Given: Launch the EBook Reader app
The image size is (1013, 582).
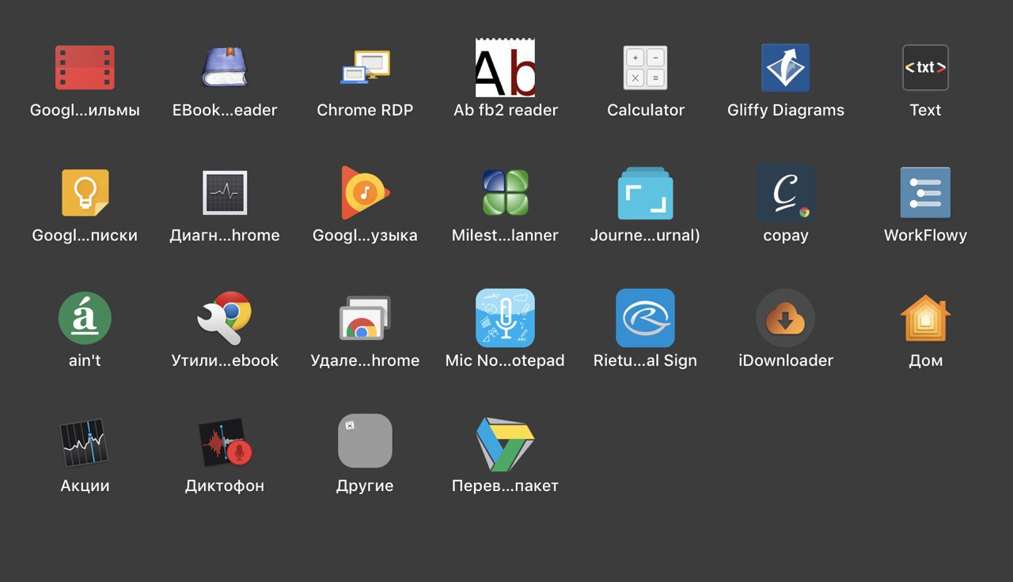Looking at the screenshot, I should tap(225, 67).
